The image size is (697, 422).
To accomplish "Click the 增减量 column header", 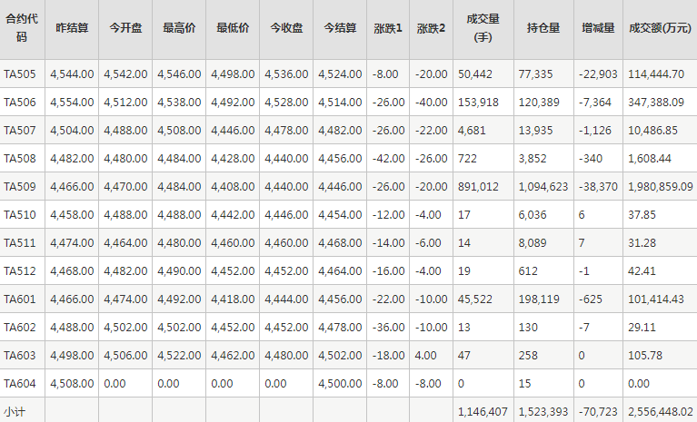I will coord(598,28).
